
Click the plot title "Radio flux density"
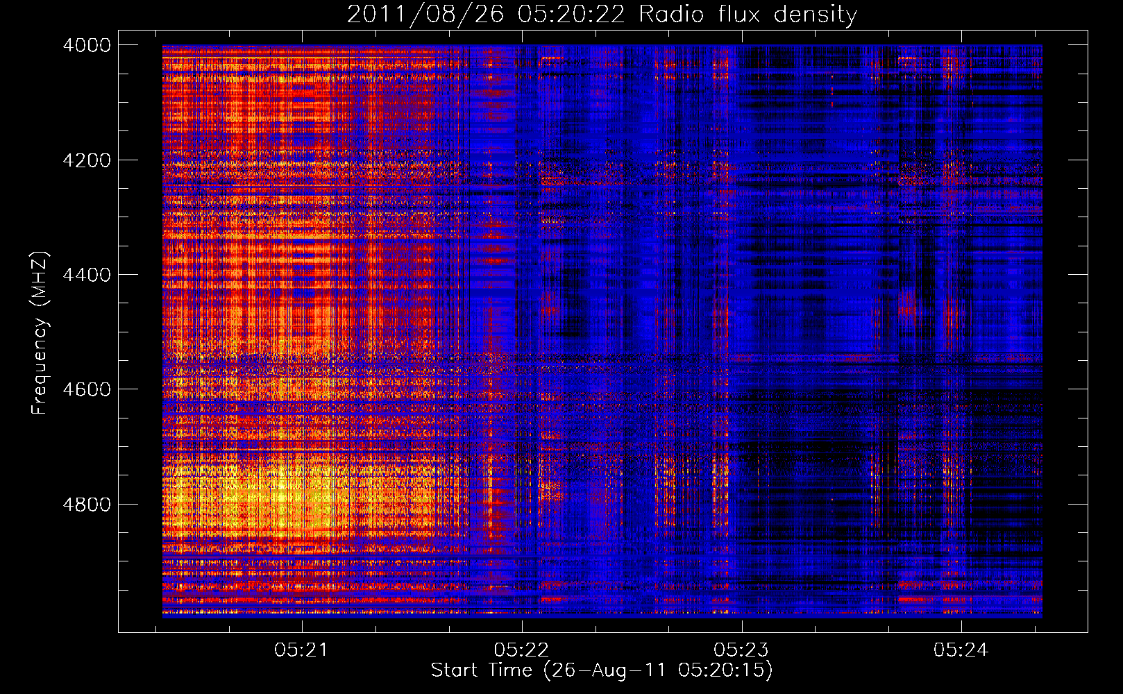tap(748, 15)
